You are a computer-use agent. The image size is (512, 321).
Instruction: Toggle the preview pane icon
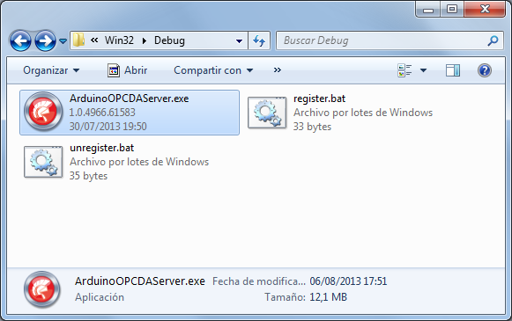(453, 70)
